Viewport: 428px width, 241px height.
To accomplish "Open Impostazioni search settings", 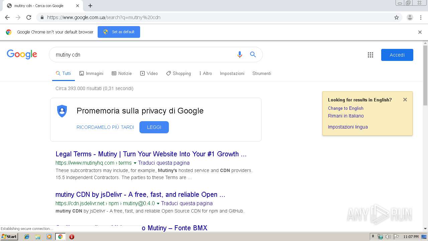I will (232, 73).
